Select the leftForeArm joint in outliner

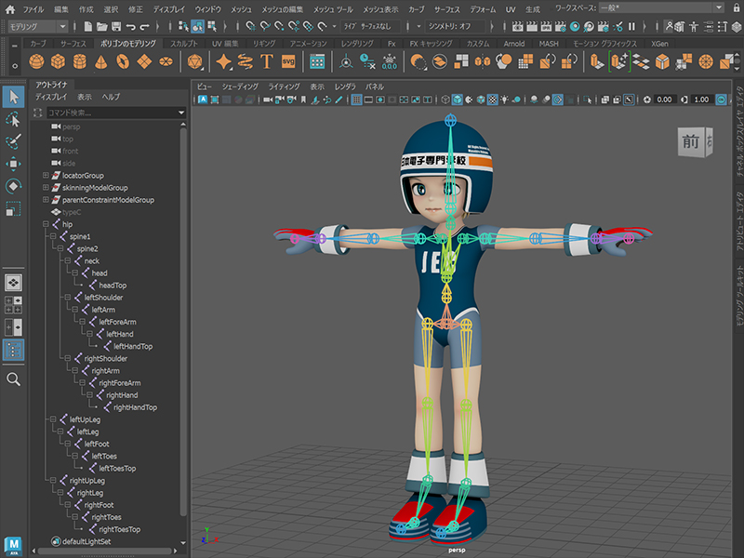pos(117,322)
